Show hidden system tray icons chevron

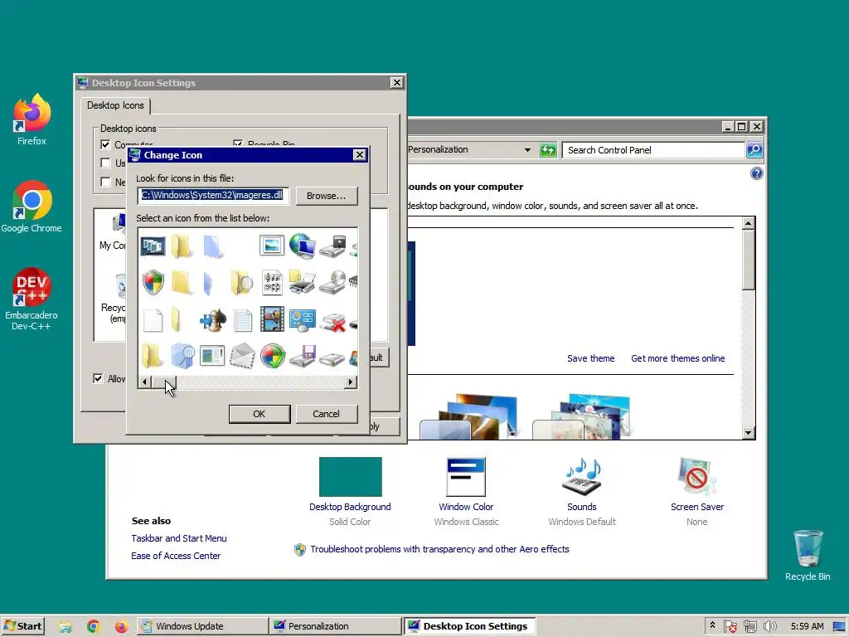click(712, 625)
